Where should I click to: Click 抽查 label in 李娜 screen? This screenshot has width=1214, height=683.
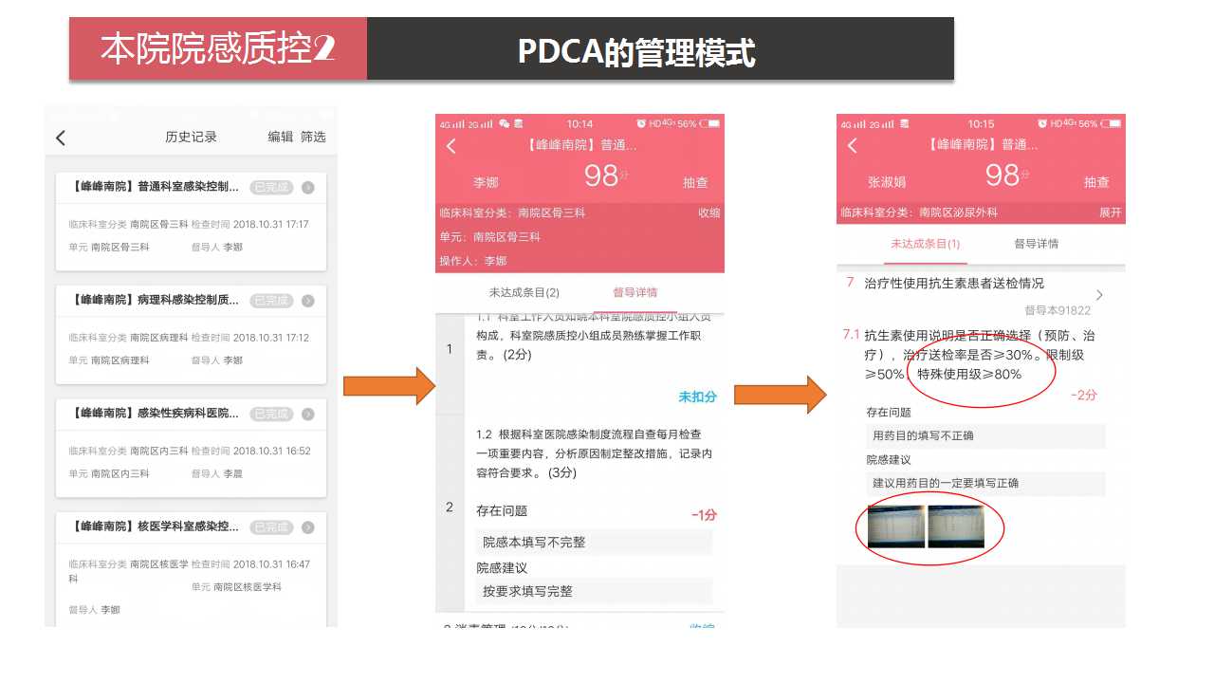[695, 182]
